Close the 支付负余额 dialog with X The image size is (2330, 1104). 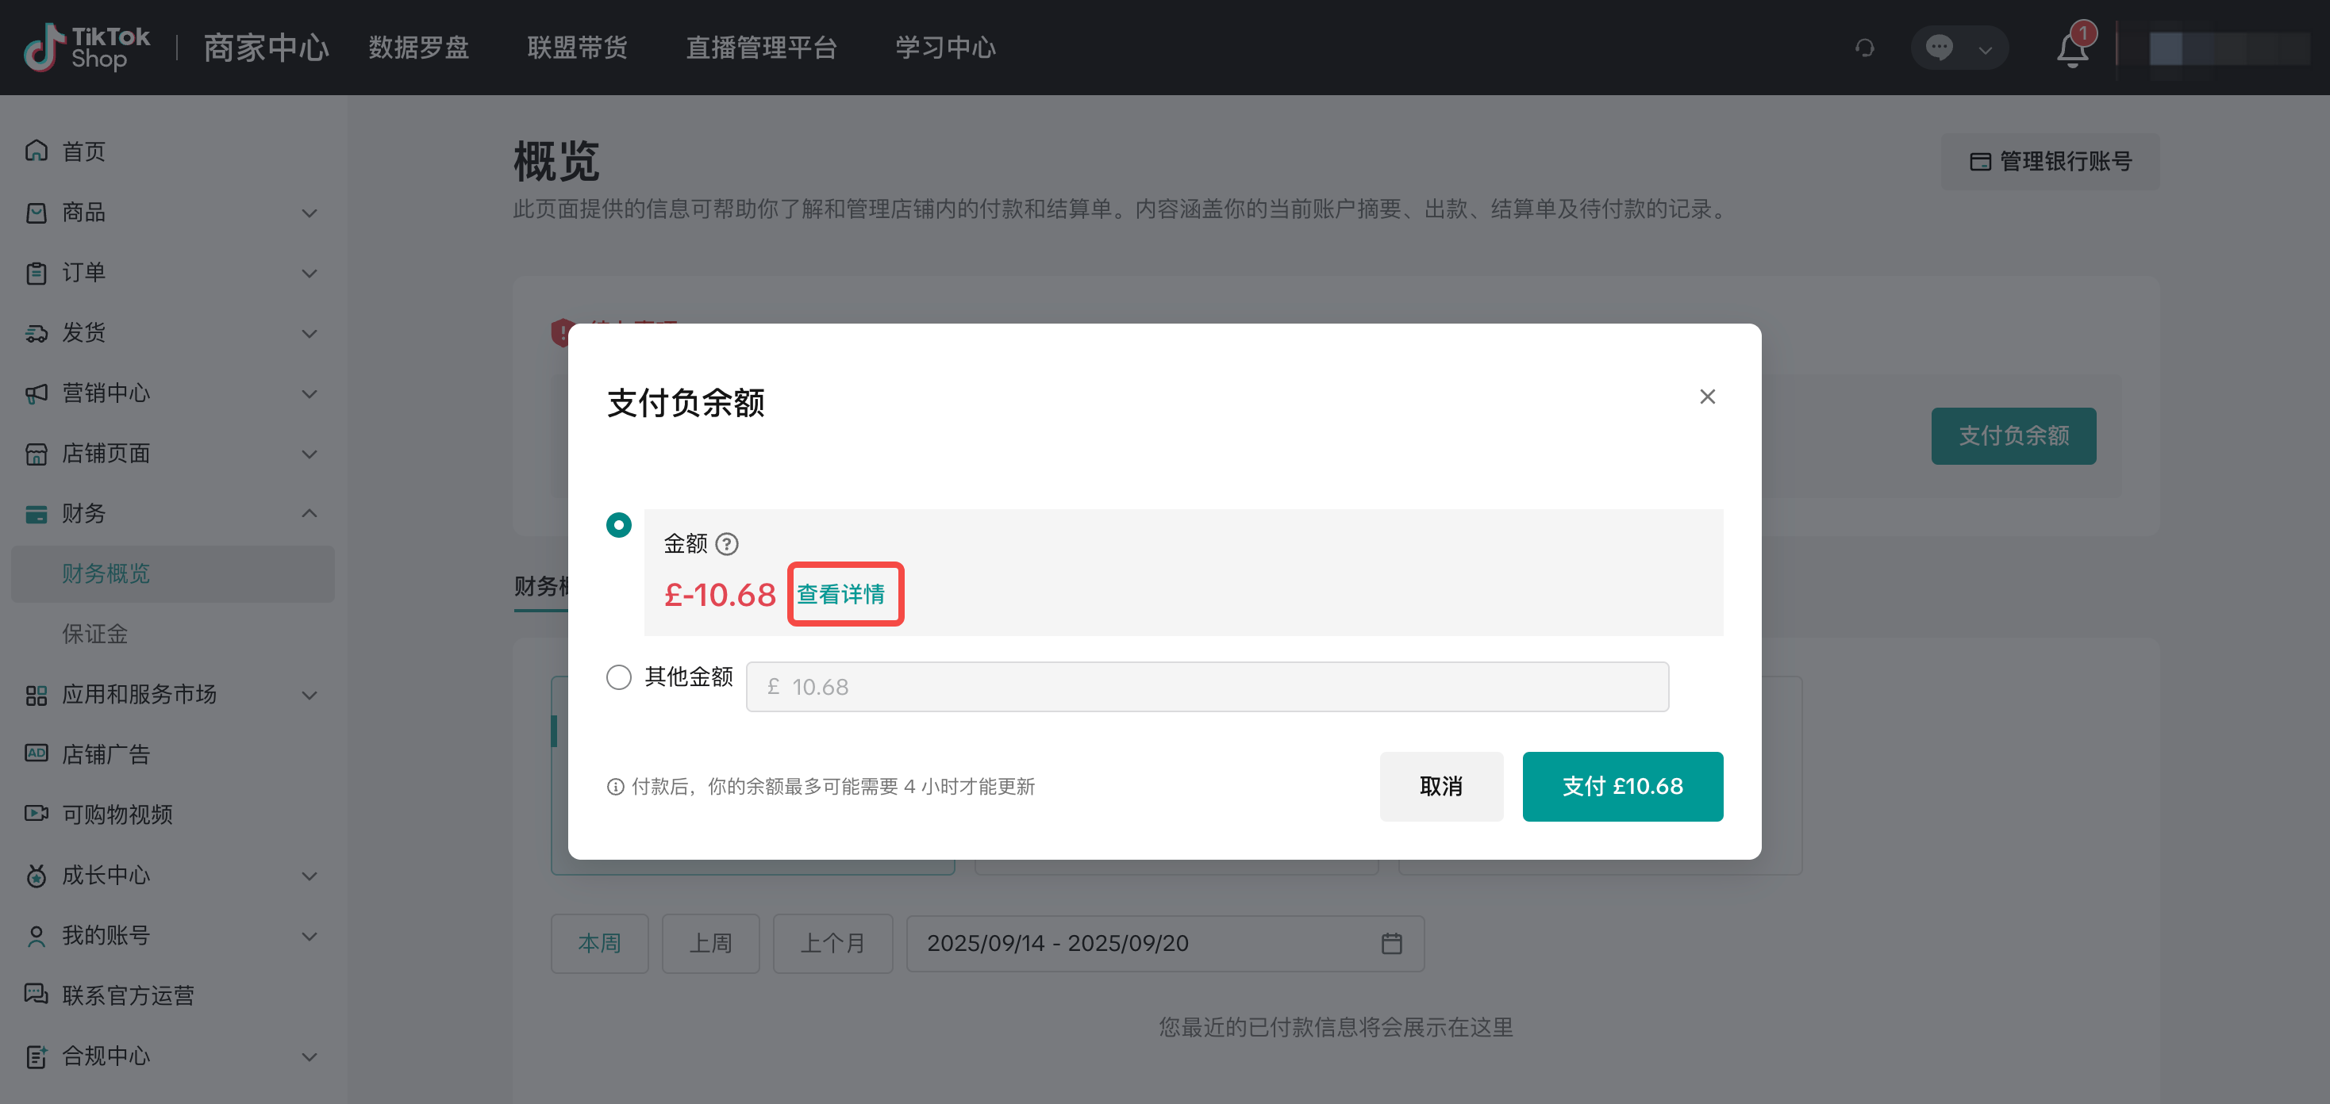[1707, 397]
